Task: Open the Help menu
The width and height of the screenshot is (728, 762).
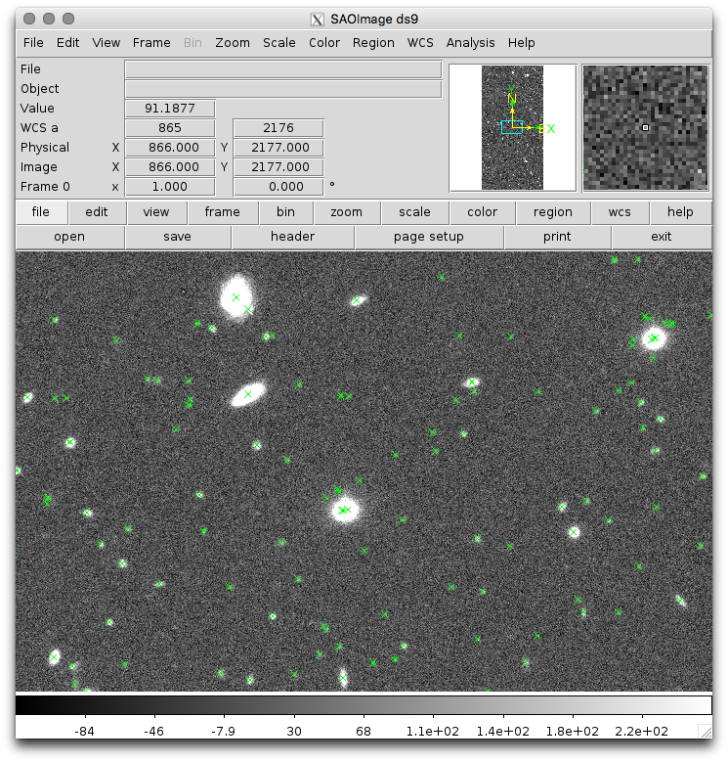Action: tap(521, 43)
